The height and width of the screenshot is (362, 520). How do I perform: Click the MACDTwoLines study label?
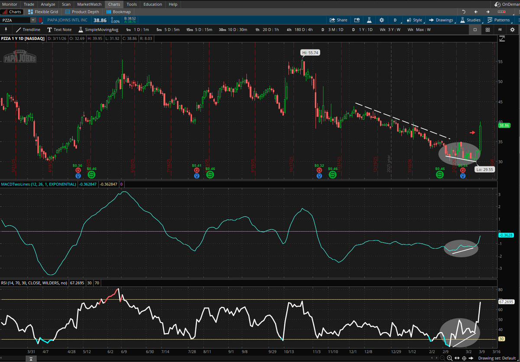(38, 184)
